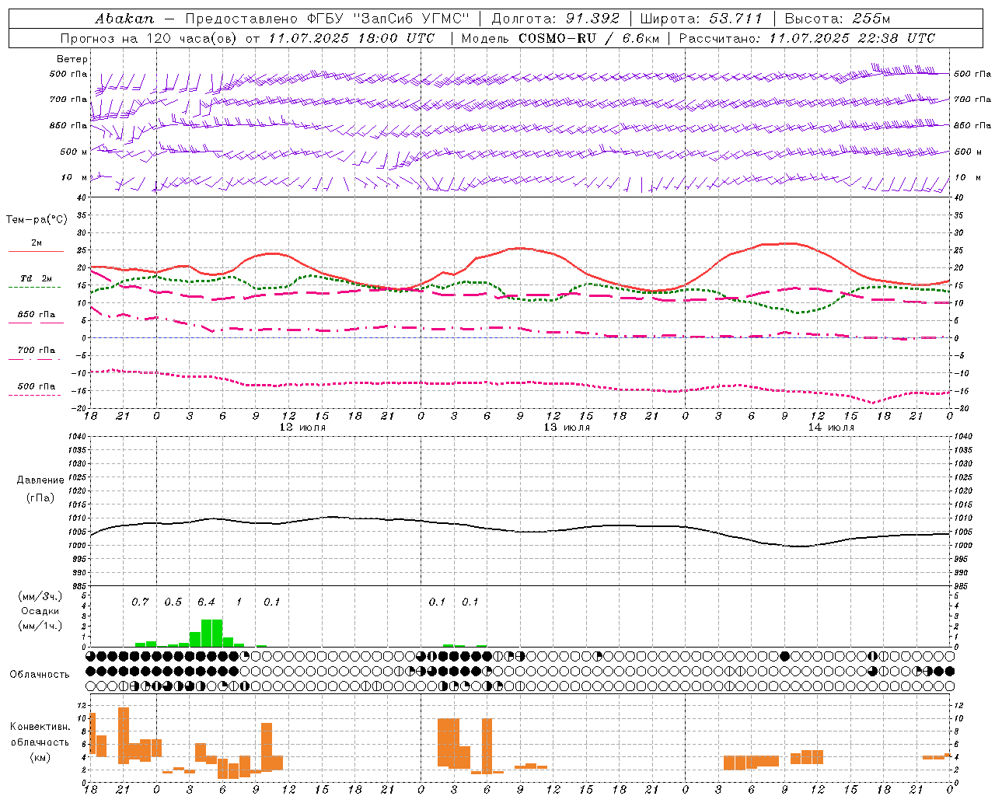The image size is (995, 796).
Task: Click the "13 июля" date label
Action: pos(567,428)
